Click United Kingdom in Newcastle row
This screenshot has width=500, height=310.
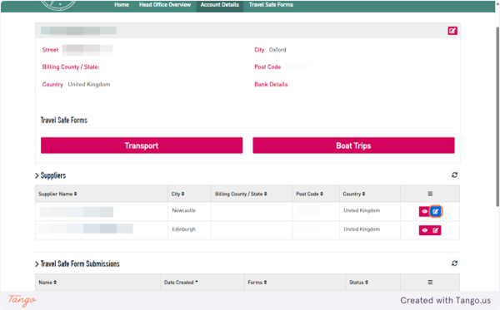(x=362, y=210)
